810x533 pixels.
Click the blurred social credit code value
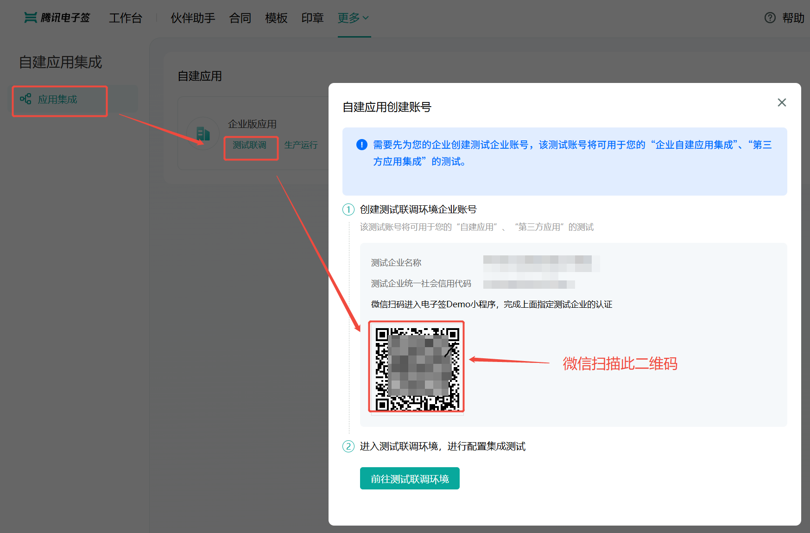coord(529,284)
